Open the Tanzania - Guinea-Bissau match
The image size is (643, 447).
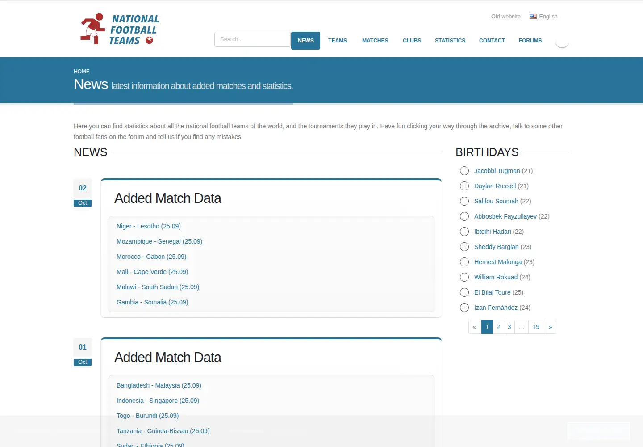[163, 431]
